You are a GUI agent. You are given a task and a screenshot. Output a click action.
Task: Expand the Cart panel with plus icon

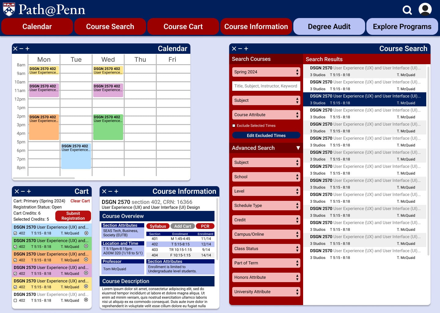(x=29, y=191)
